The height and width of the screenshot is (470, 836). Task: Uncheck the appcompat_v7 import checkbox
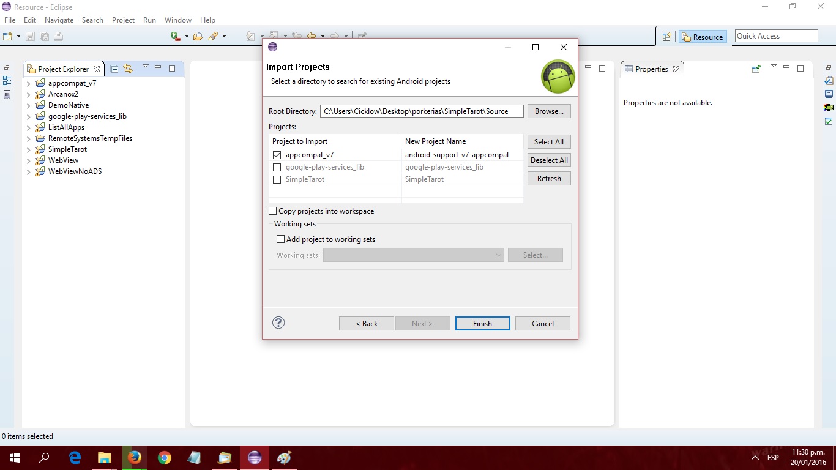click(277, 155)
